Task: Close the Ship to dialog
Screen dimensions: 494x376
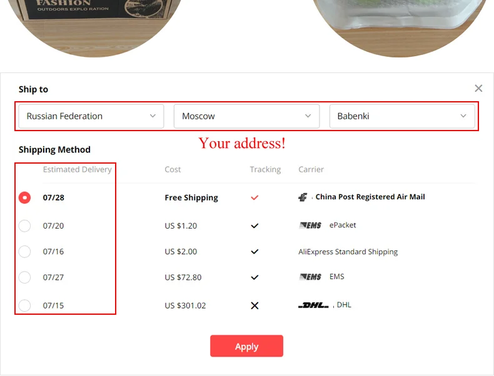Action: click(478, 89)
